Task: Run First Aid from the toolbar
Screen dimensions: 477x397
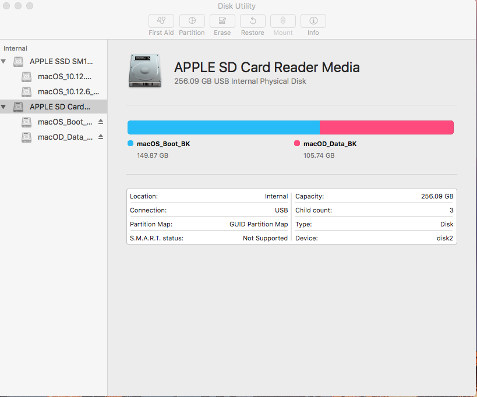Action: click(x=161, y=21)
